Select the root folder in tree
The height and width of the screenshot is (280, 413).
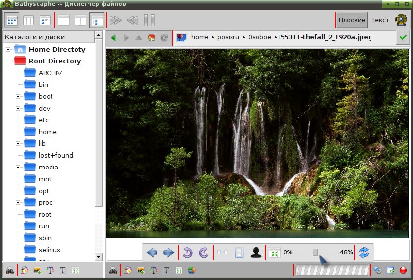point(38,215)
